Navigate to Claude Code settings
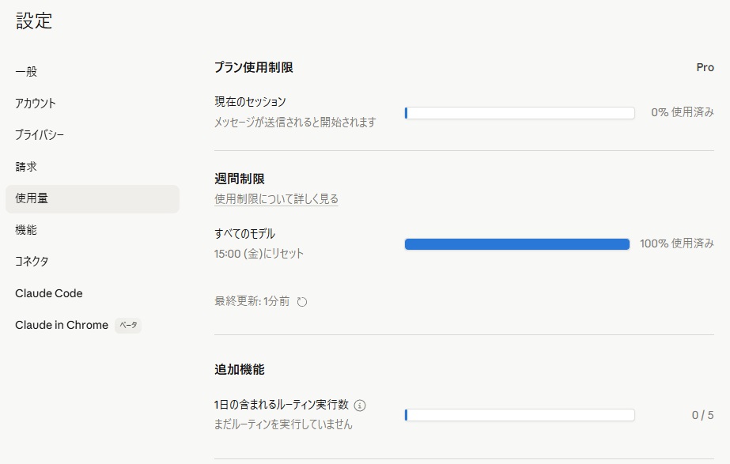Screen dimensions: 730x464 point(49,293)
